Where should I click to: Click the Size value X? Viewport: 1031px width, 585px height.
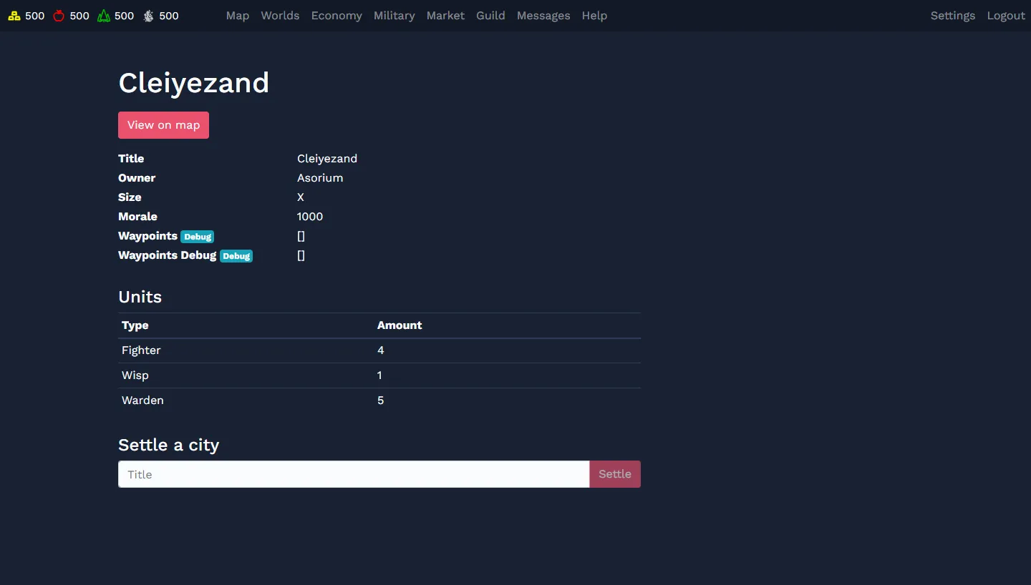[301, 197]
